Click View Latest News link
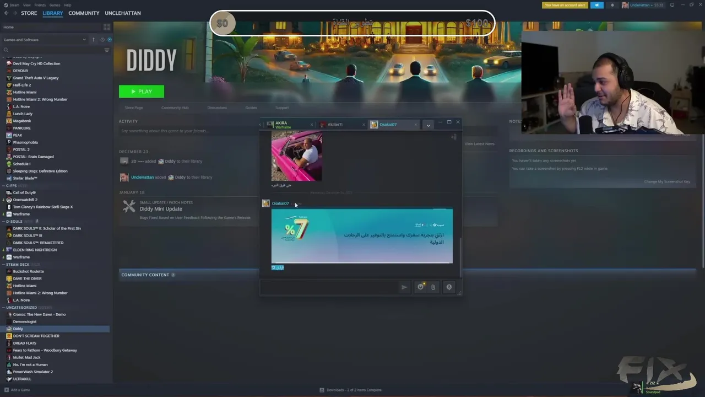This screenshot has height=397, width=705. [x=480, y=144]
